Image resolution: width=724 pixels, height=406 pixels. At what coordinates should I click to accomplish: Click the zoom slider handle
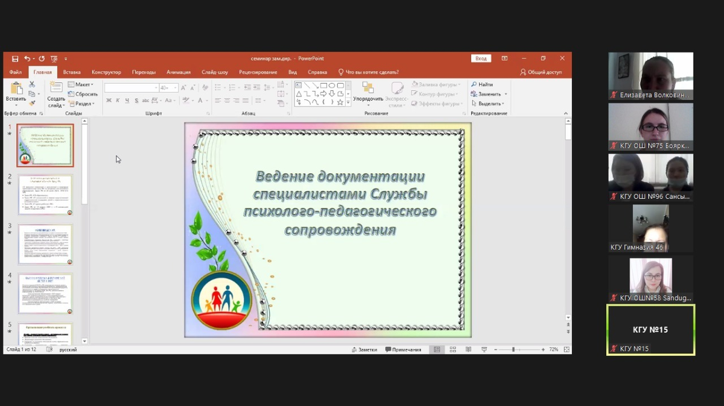click(x=513, y=349)
